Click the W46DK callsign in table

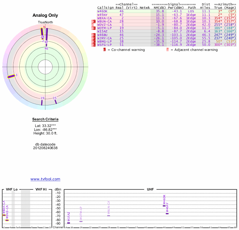(102, 11)
